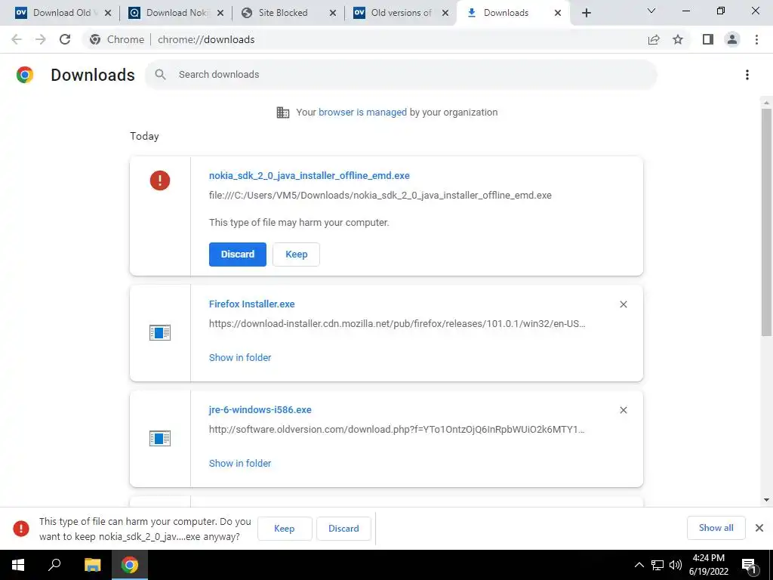Click Show in folder for Firefox Installer.exe
Viewport: 773px width, 580px height.
(x=240, y=357)
